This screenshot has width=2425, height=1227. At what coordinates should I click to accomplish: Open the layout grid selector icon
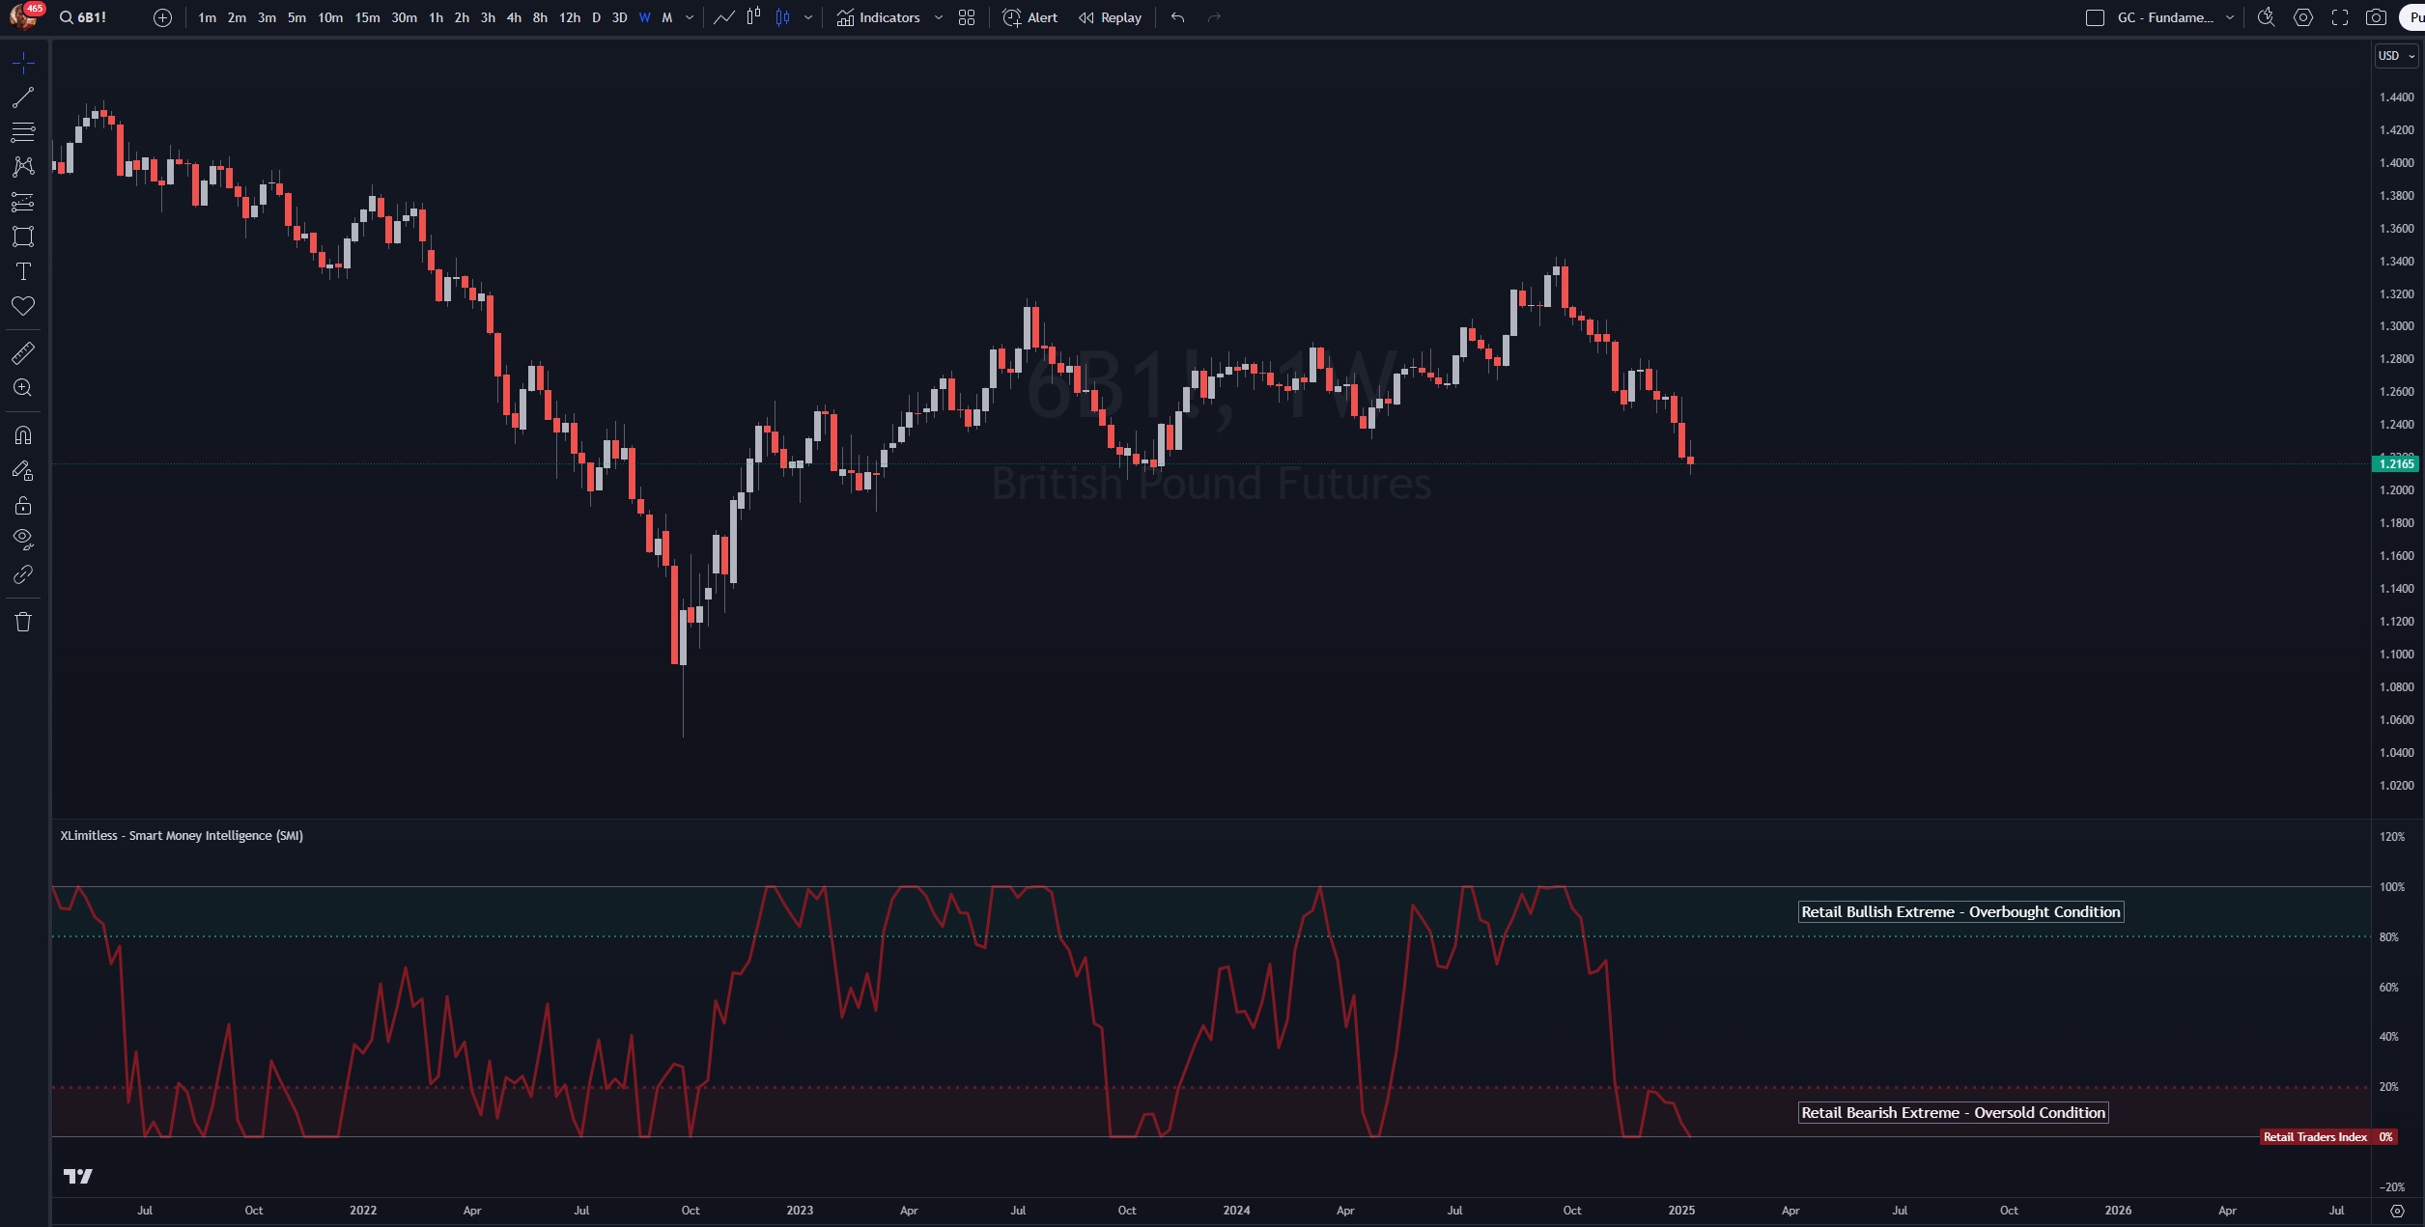[967, 17]
